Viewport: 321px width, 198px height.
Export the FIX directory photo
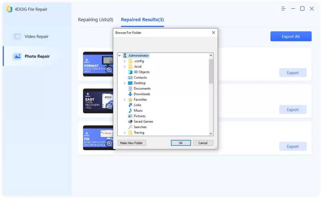coord(293,146)
